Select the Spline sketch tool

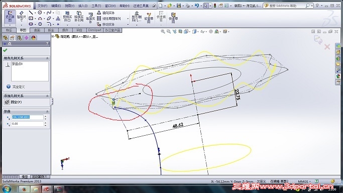click(49, 13)
